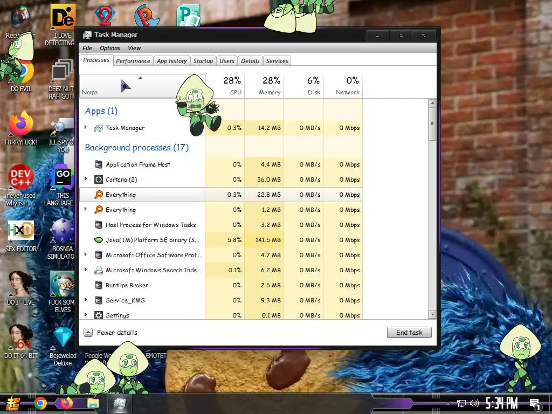Switch to the Details tab

pyautogui.click(x=250, y=61)
